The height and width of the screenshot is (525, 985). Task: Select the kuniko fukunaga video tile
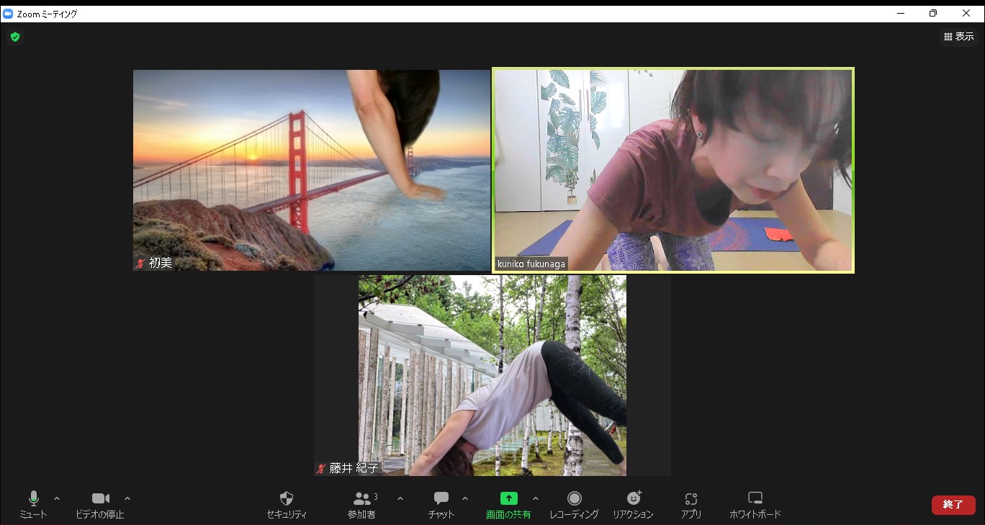673,171
